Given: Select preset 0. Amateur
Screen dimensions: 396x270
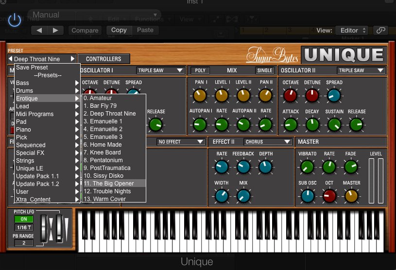Looking at the screenshot, I should click(x=114, y=98).
